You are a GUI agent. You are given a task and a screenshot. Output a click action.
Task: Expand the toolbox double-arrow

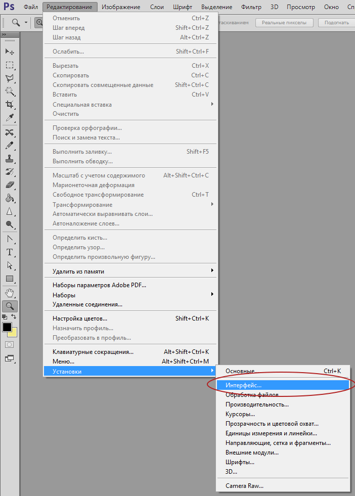tap(5, 34)
